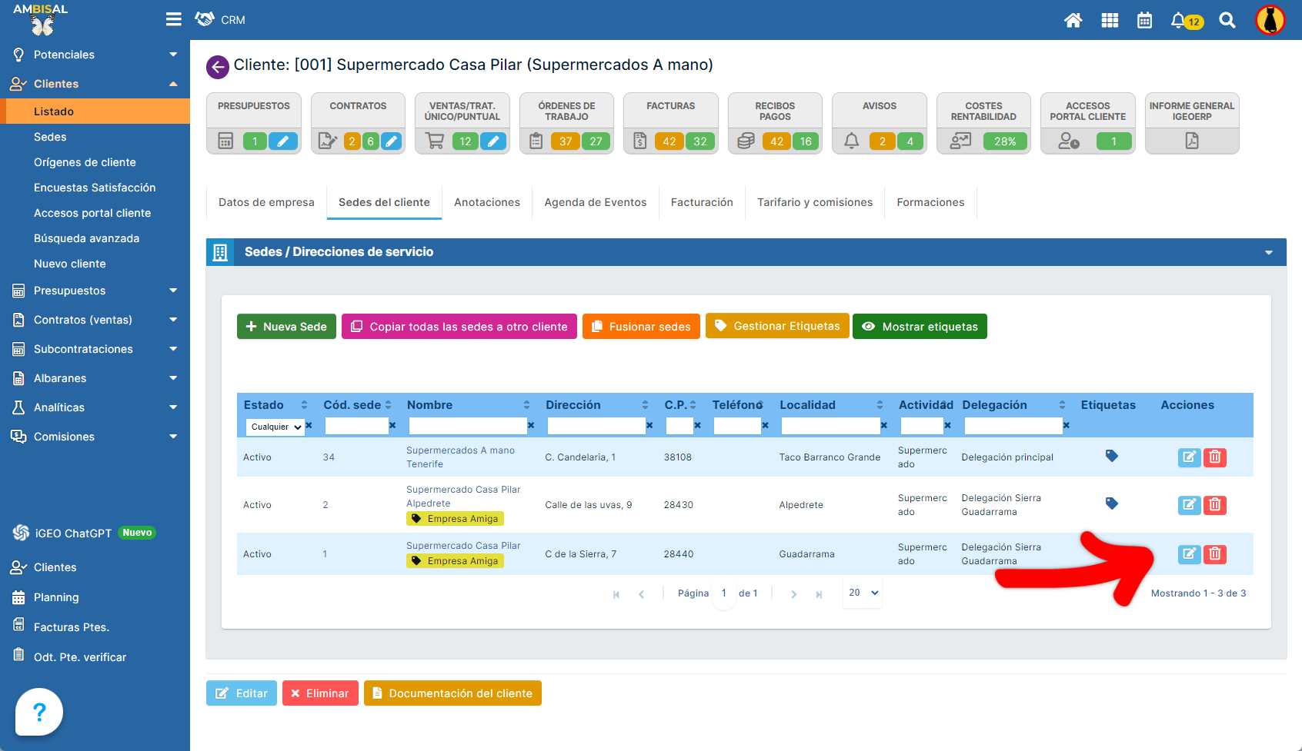1302x751 pixels.
Task: Open the page size 20 dropdown
Action: (863, 593)
